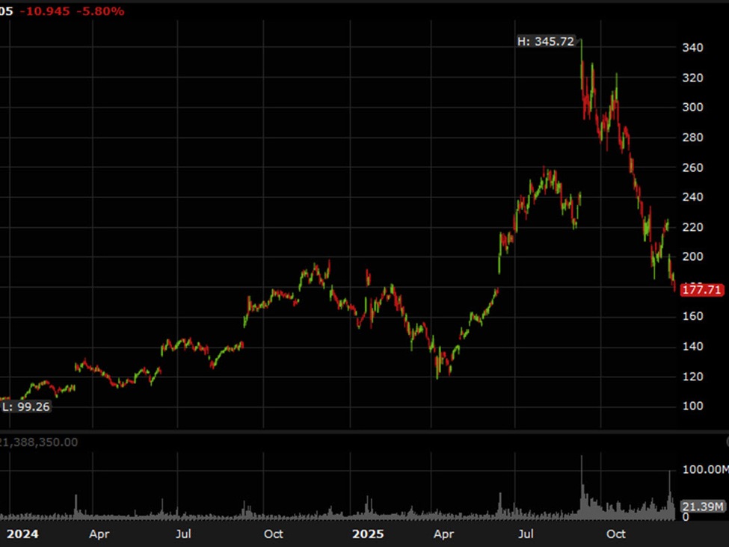Select the 21.39M current volume tag

704,507
